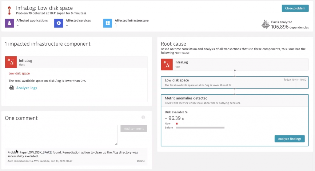Click the 'Today, 10:41 - 10:50' timestamp
The image size is (315, 171).
point(295,80)
